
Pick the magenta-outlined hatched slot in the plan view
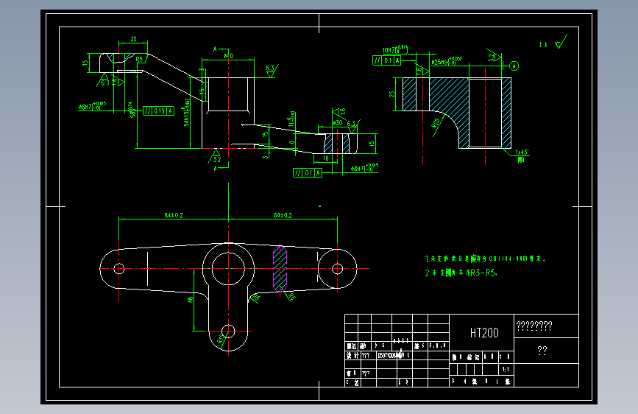click(280, 269)
